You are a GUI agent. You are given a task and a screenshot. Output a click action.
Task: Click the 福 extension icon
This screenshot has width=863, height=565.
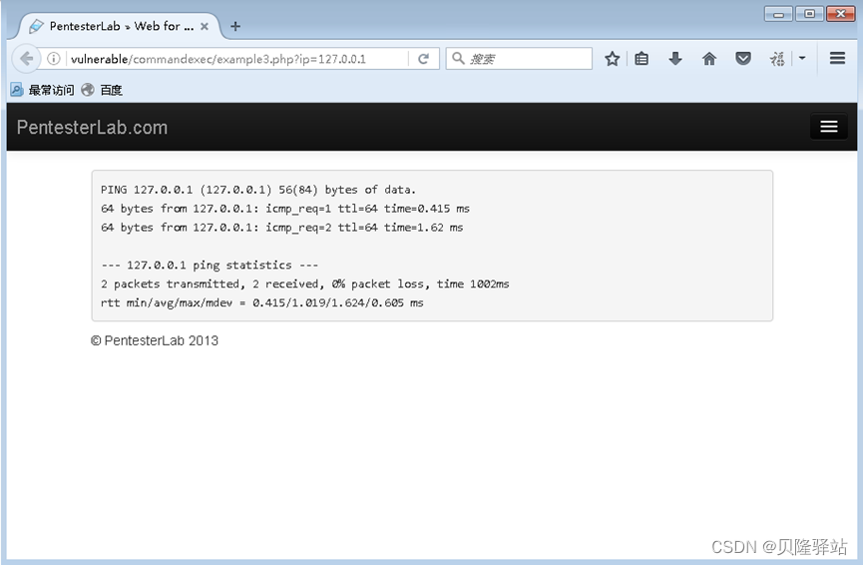click(x=777, y=58)
